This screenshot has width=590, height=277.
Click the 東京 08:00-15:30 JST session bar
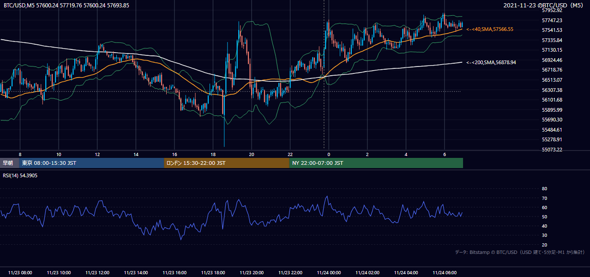(91, 163)
